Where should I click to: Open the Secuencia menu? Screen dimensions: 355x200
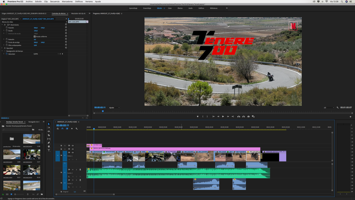[55, 1]
